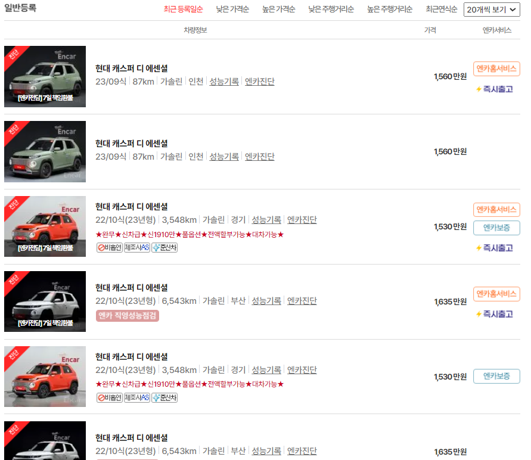Open first green Casper thumbnail with 7일 책임환불
The image size is (531, 460).
coord(45,76)
